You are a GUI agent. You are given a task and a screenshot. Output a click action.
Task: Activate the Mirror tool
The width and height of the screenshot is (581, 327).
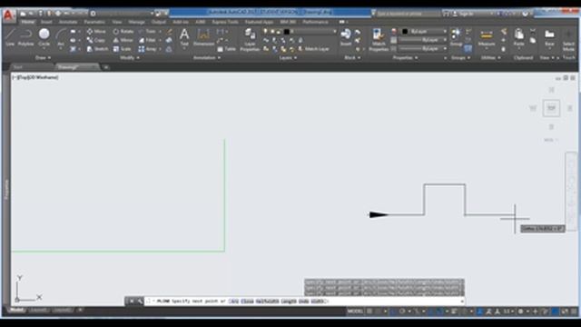point(123,40)
